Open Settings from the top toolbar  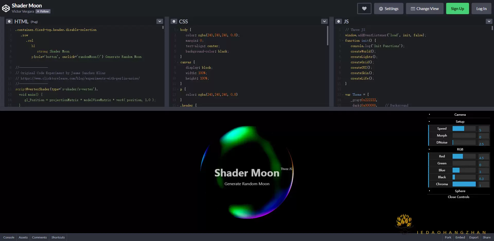tap(389, 8)
